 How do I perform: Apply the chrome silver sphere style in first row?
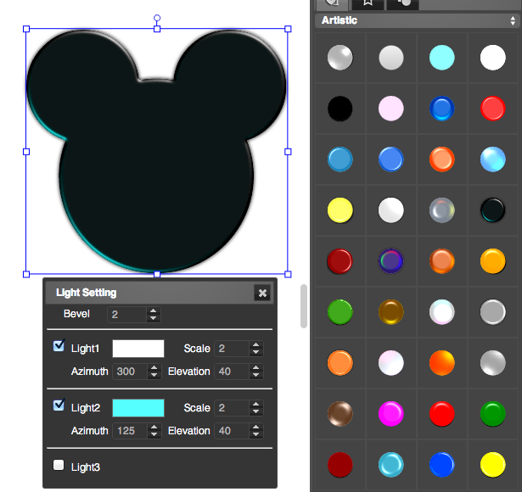[340, 58]
